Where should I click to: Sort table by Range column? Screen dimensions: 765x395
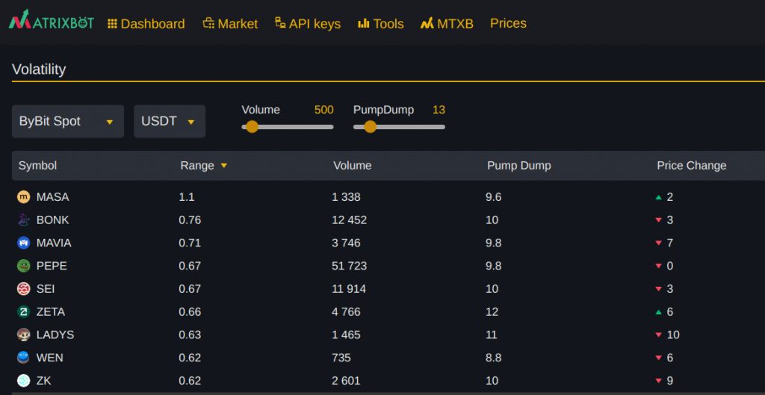(x=197, y=166)
